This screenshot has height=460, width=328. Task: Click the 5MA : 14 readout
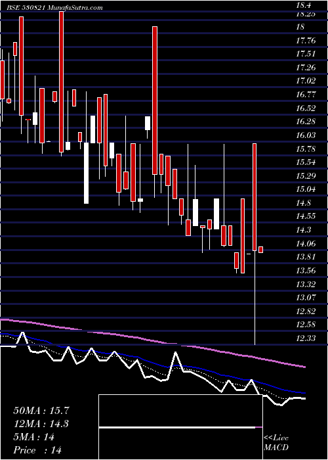click(33, 437)
